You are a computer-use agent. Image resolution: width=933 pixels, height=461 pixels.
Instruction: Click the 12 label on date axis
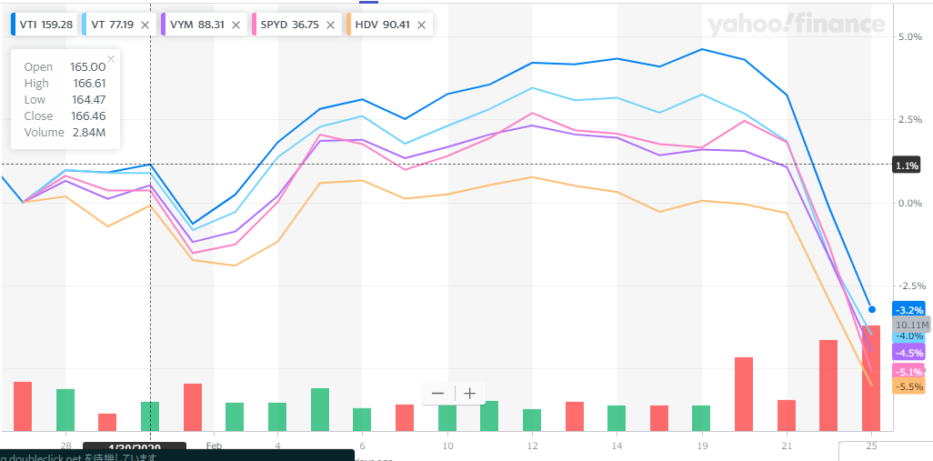532,446
